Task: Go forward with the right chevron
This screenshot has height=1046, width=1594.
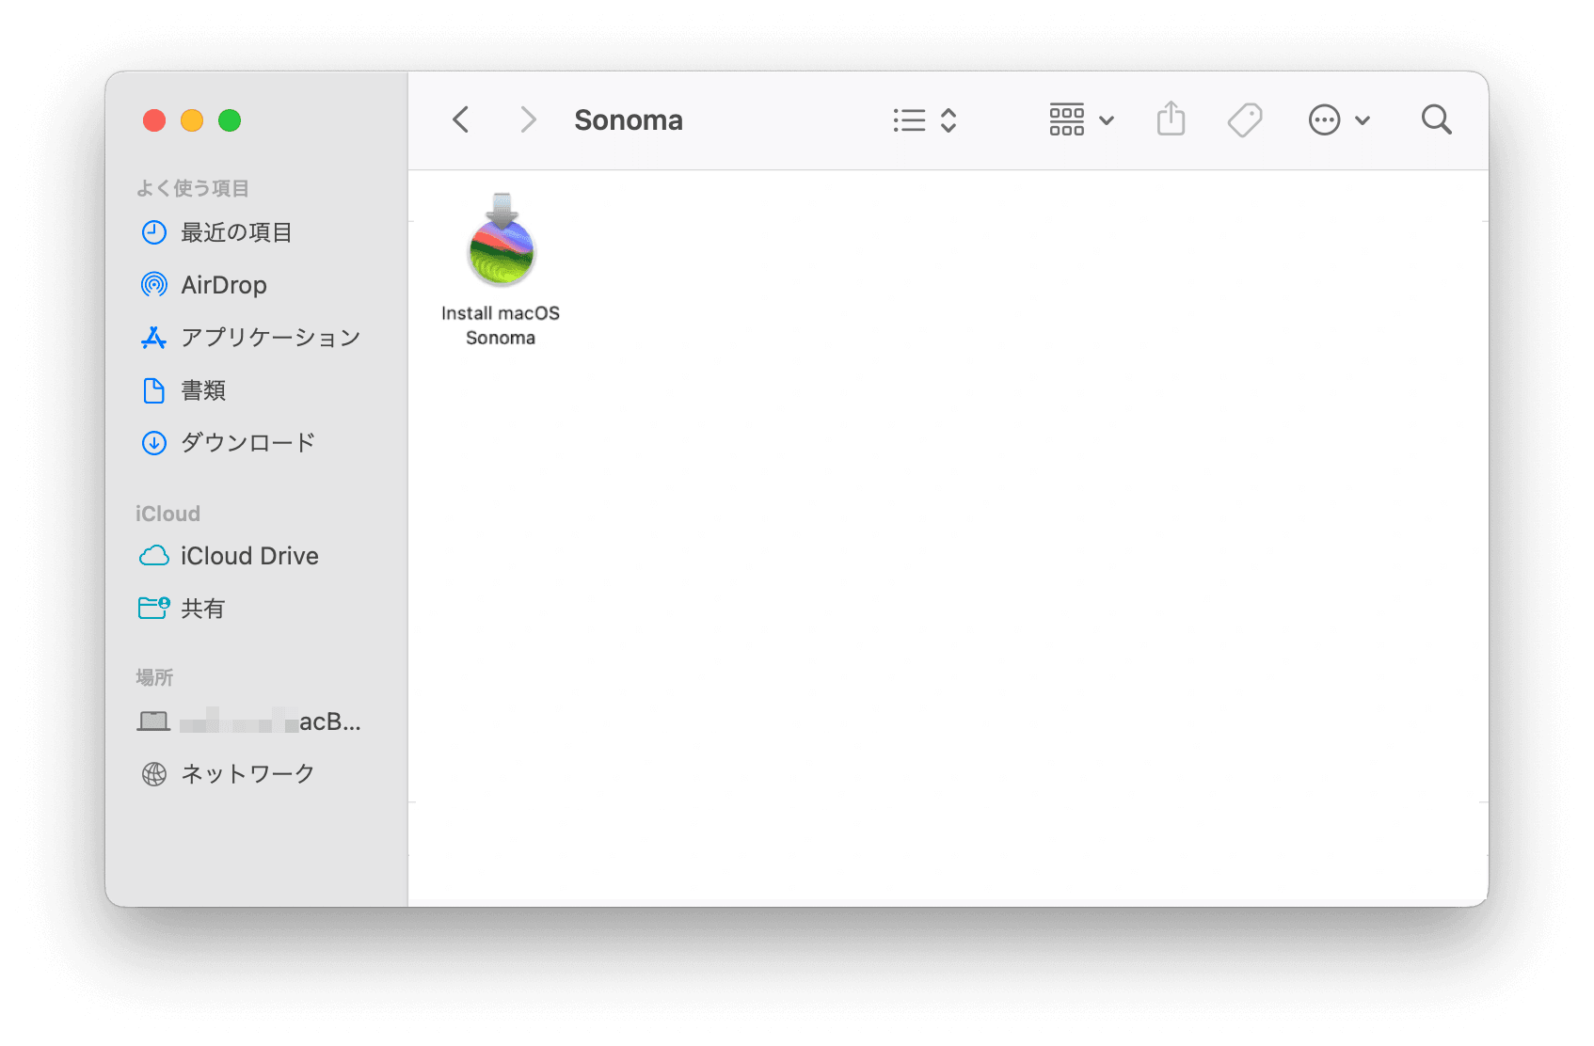Action: 528,120
